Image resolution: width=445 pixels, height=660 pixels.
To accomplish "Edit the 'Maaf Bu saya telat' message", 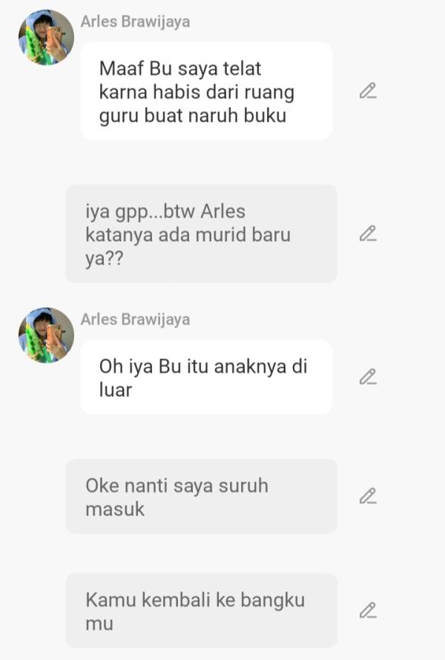I will 368,91.
